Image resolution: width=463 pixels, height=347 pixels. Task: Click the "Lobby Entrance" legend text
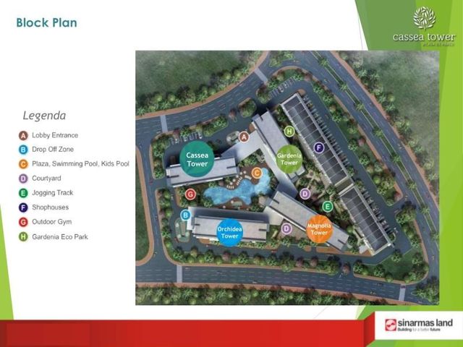click(55, 135)
